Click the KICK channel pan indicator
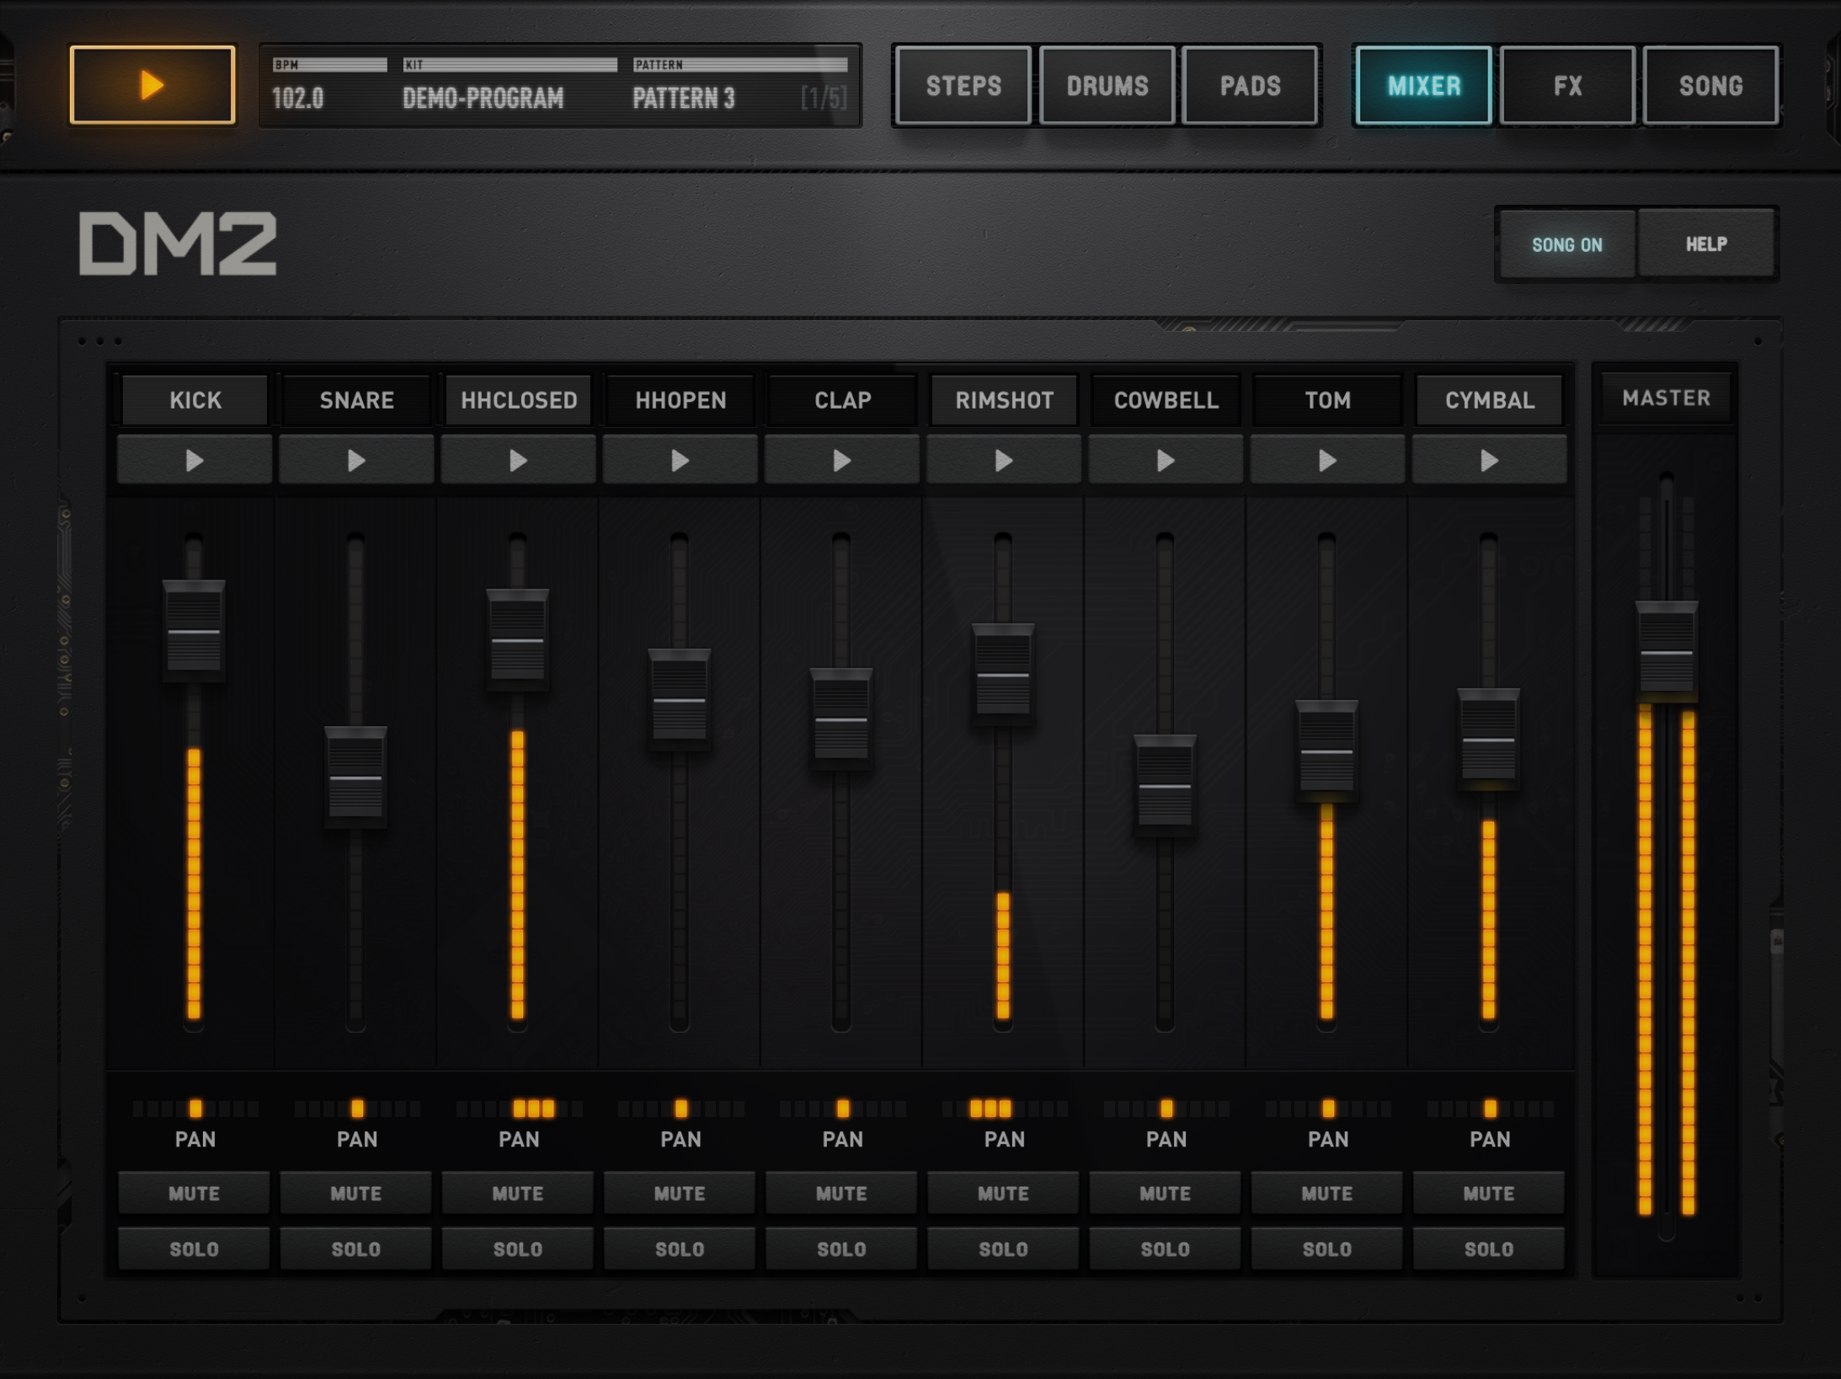 click(195, 1108)
